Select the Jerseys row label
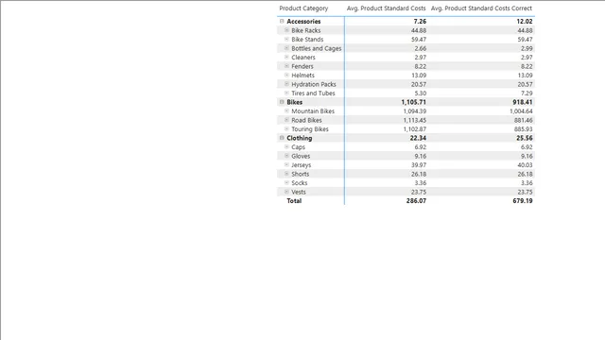The image size is (605, 340). tap(302, 165)
